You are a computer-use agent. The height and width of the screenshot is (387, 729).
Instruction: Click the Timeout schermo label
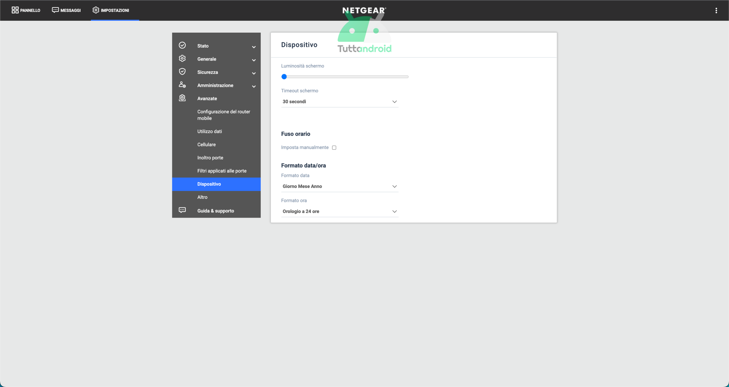tap(299, 91)
